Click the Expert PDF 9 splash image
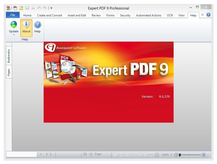Image resolution: width=217 pixels, height=164 pixels. tap(108, 82)
